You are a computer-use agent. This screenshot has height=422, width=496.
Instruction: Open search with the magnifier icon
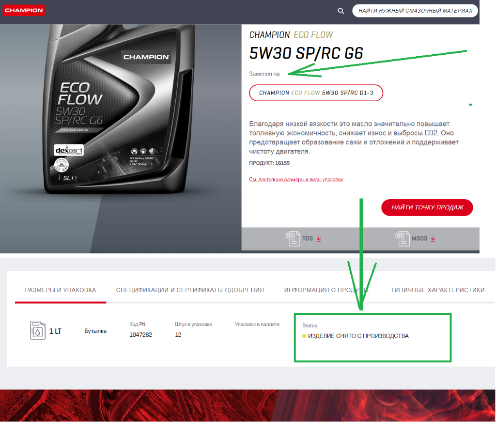point(341,11)
